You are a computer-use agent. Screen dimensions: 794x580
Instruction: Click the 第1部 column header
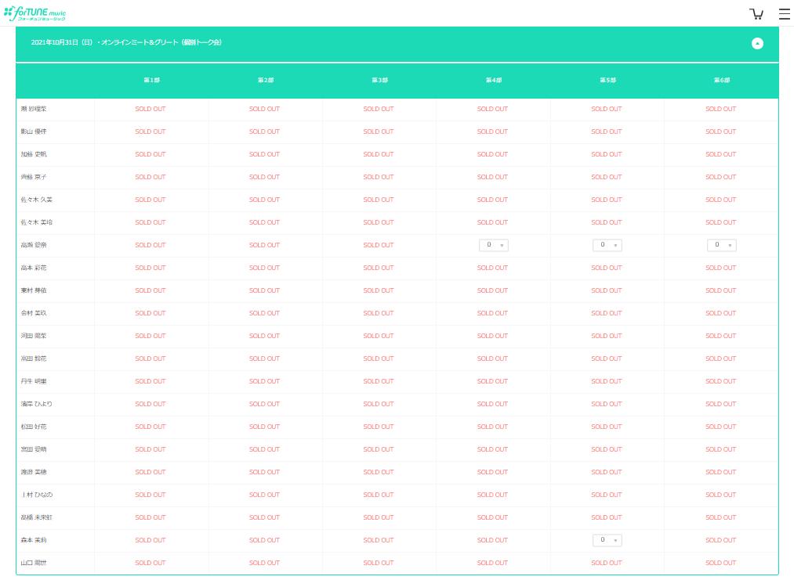[x=151, y=81]
